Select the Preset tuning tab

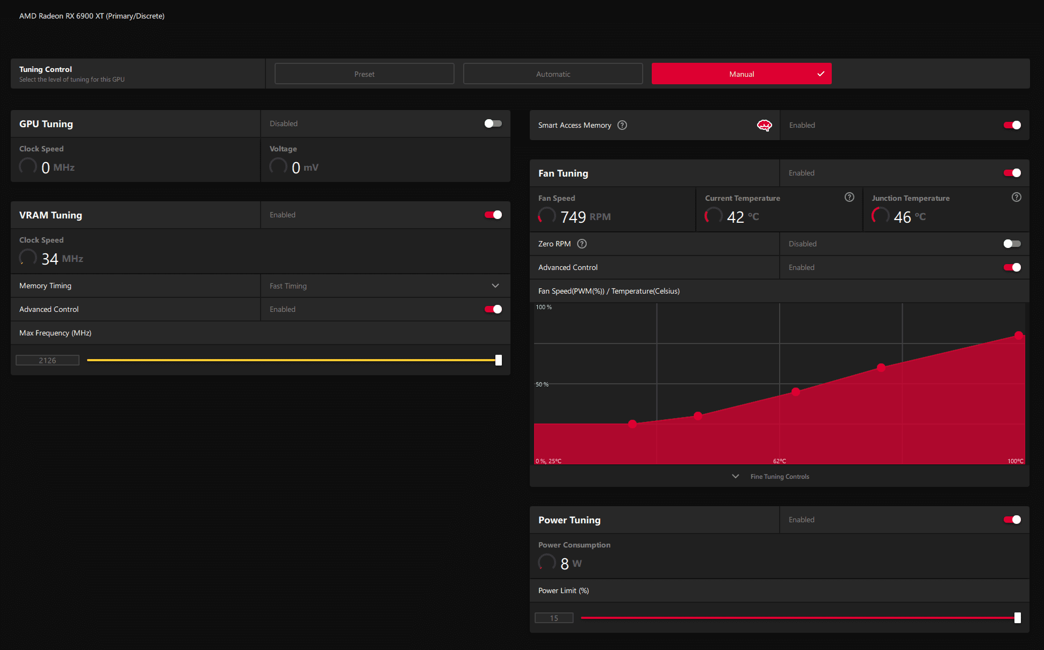[x=364, y=74]
